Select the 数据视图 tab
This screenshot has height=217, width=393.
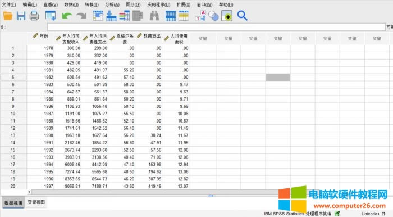[x=13, y=203]
